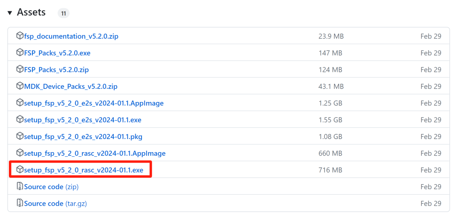455x217 pixels.
Task: Click file icon beside Source code (tar.gz)
Action: 20,204
